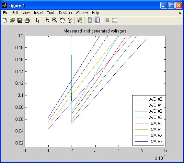Viewport: 184px width, 163px height.
Task: Open the Desktop menu
Action: [x=65, y=13]
